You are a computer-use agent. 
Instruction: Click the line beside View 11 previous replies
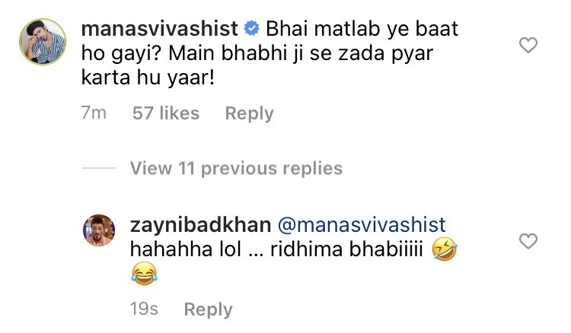[x=99, y=168]
